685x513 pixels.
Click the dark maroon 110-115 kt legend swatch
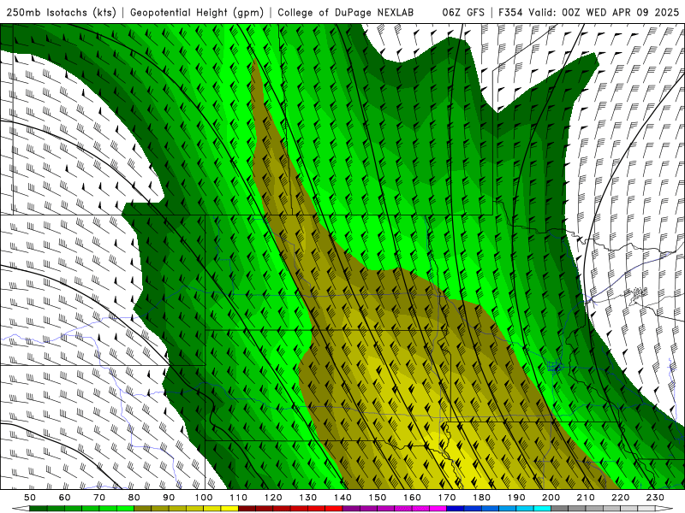pyautogui.click(x=247, y=509)
